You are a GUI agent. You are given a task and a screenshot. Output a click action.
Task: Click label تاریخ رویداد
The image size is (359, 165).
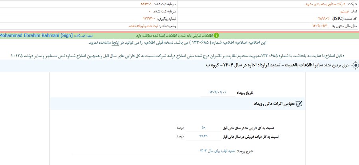(245, 93)
